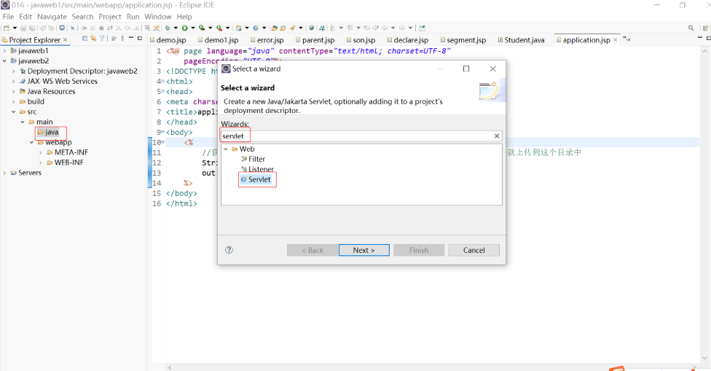Viewport: 711px width, 371px height.
Task: Minimize the Project Explorer view
Action: [x=131, y=38]
